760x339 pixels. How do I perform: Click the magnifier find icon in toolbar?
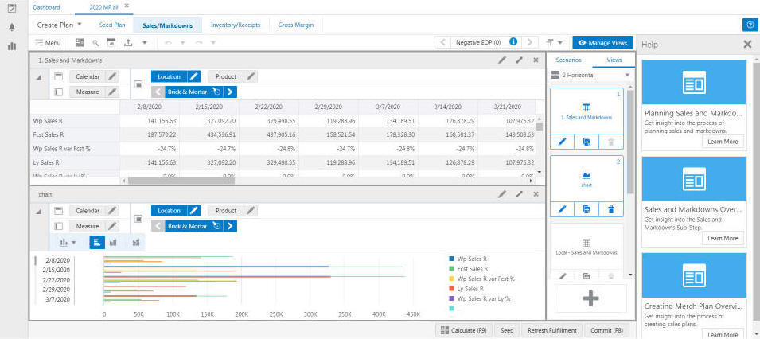[x=96, y=42]
